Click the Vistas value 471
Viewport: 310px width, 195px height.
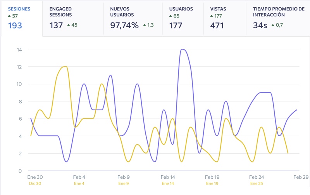(217, 26)
